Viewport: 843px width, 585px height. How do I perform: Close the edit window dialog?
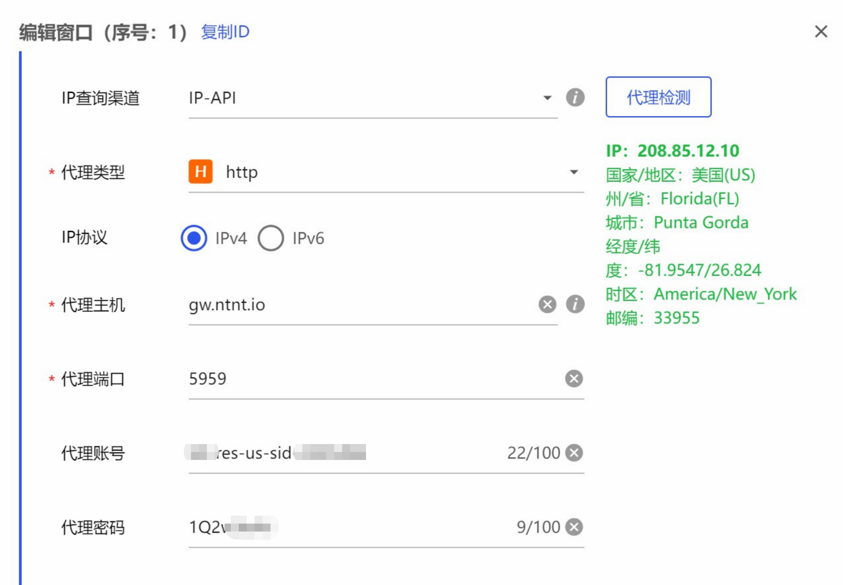pos(820,32)
